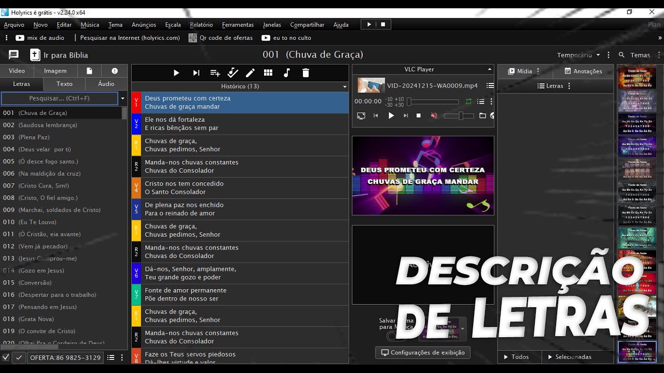Viewport: 664px width, 373px height.
Task: Click the VLC seek progress slider
Action: pyautogui.click(x=434, y=102)
